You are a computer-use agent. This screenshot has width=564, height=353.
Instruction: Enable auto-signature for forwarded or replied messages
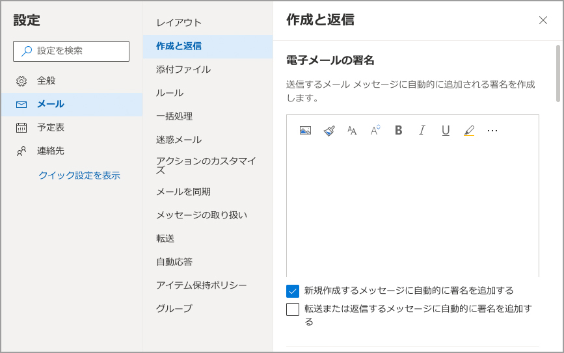coord(293,309)
